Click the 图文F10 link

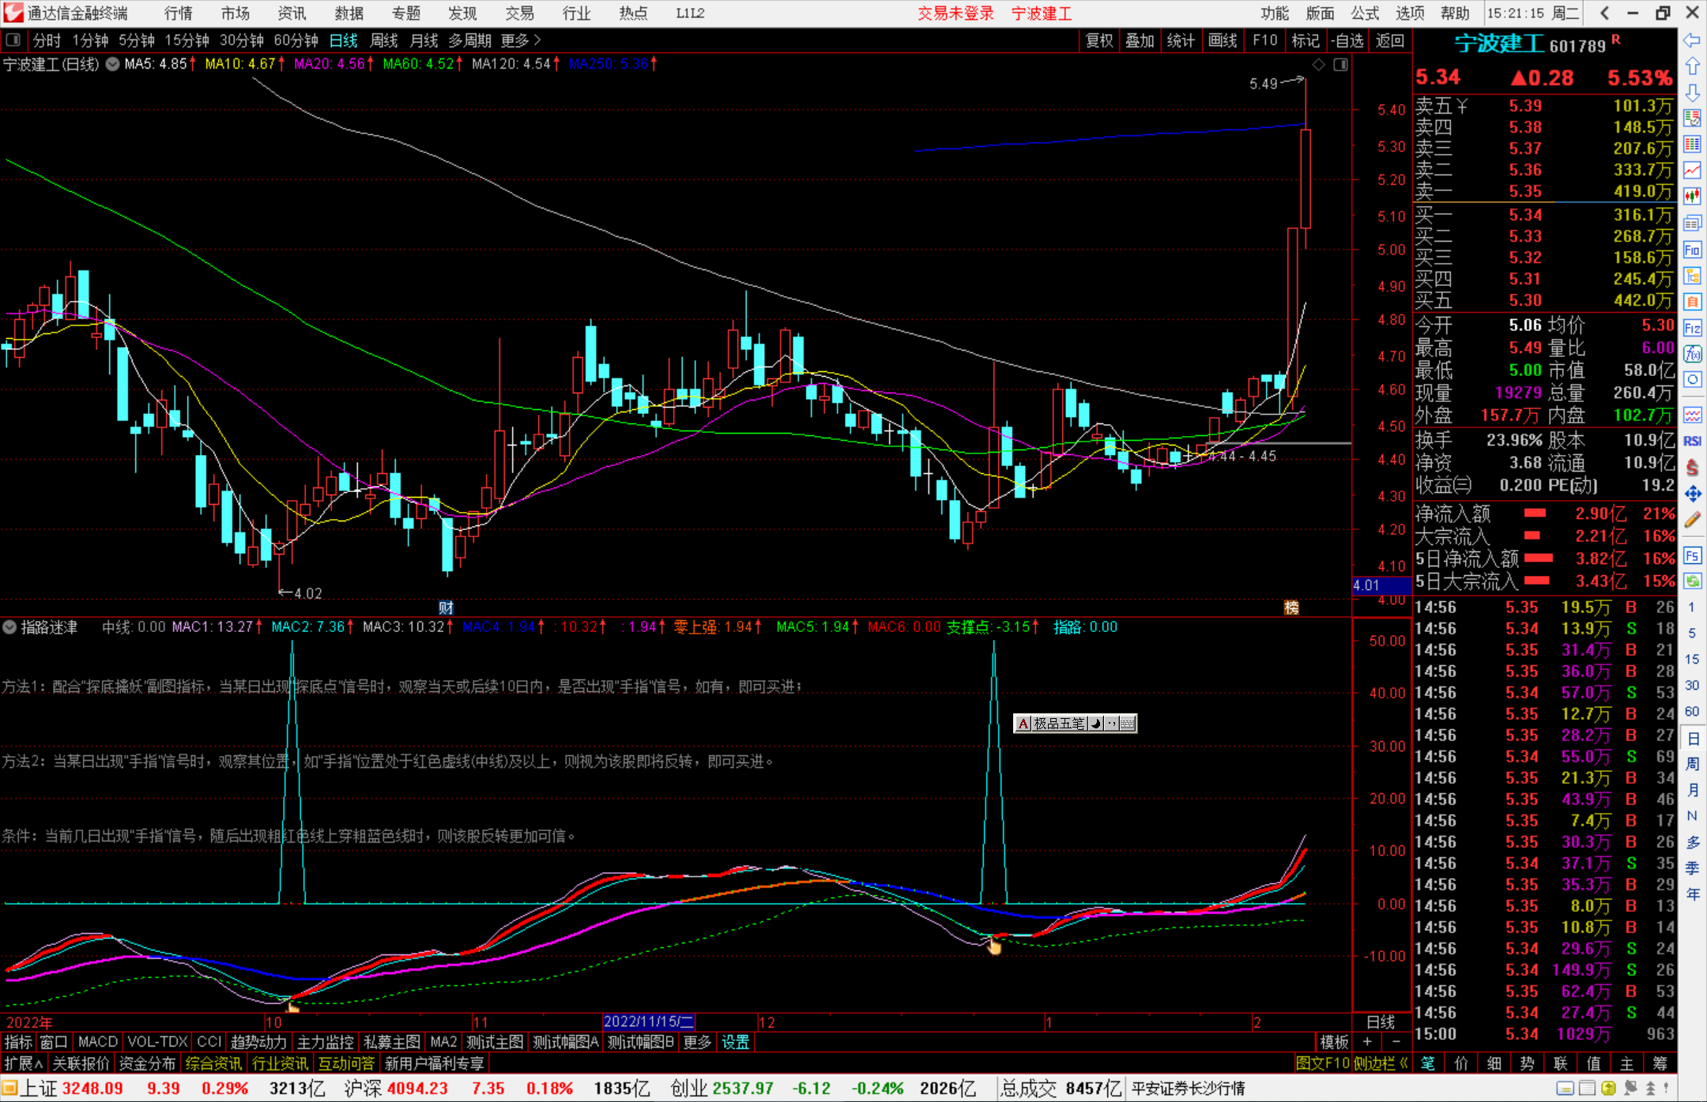coord(1322,1063)
